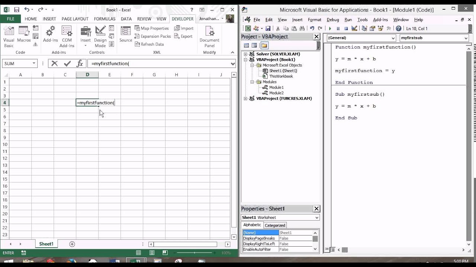
Task: Select Module2 in project tree
Action: (x=276, y=93)
